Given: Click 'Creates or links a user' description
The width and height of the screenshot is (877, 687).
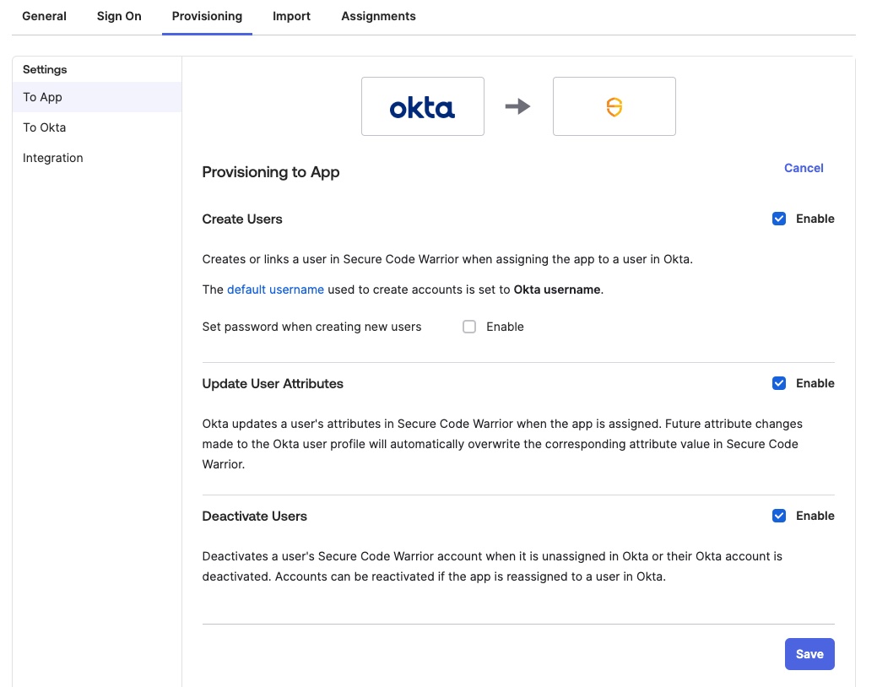Looking at the screenshot, I should pyautogui.click(x=447, y=259).
